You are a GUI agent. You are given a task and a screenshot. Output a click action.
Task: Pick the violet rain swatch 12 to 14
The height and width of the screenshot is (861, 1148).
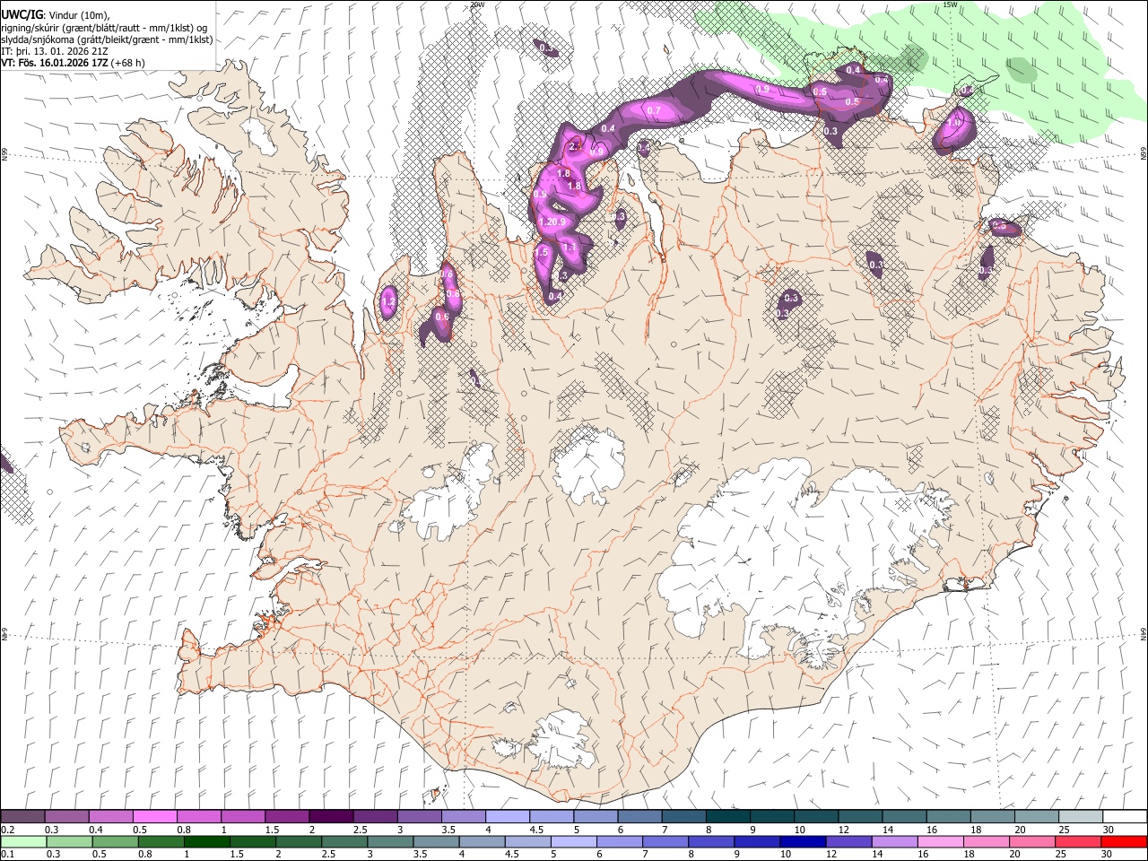pos(848,841)
